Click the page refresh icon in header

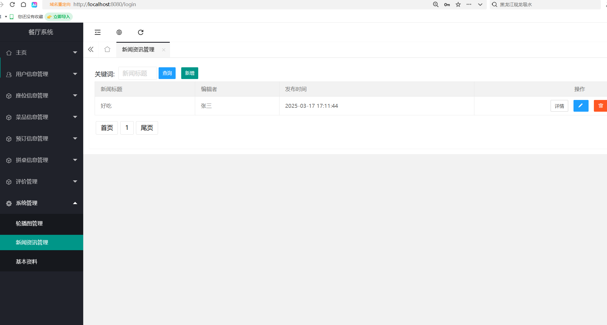141,32
